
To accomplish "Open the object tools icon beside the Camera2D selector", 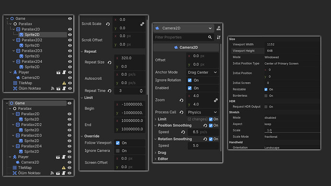I will point(218,28).
